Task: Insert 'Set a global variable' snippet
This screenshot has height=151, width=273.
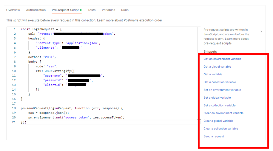Action: click(217, 97)
